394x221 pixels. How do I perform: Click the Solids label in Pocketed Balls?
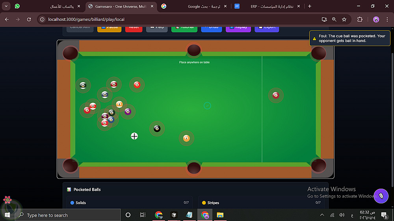coord(81,203)
